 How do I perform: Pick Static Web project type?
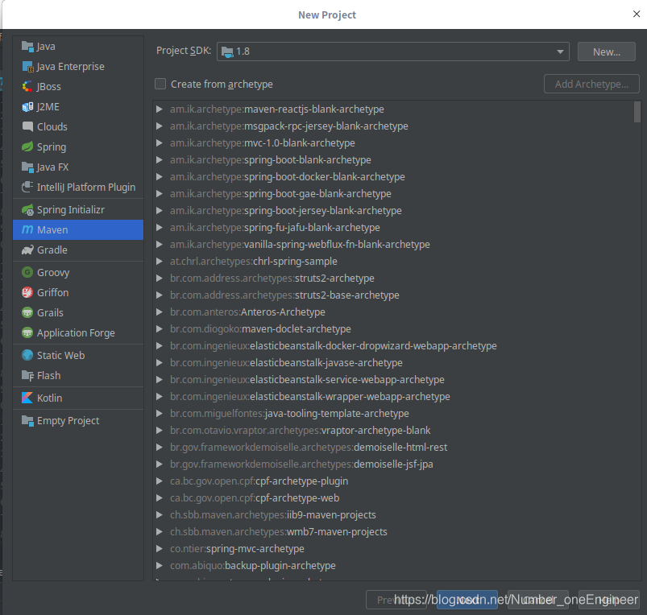(x=78, y=355)
